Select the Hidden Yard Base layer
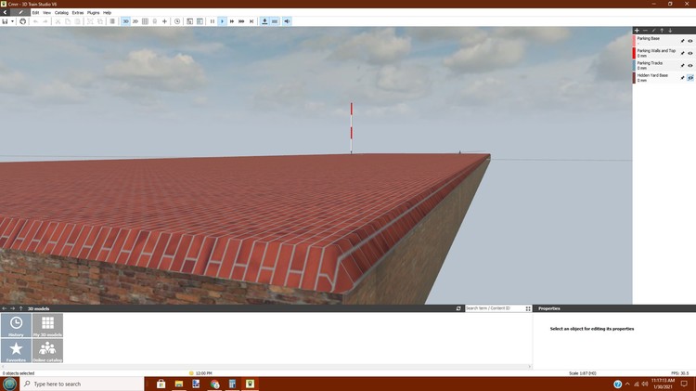Image resolution: width=696 pixels, height=391 pixels. (664, 78)
